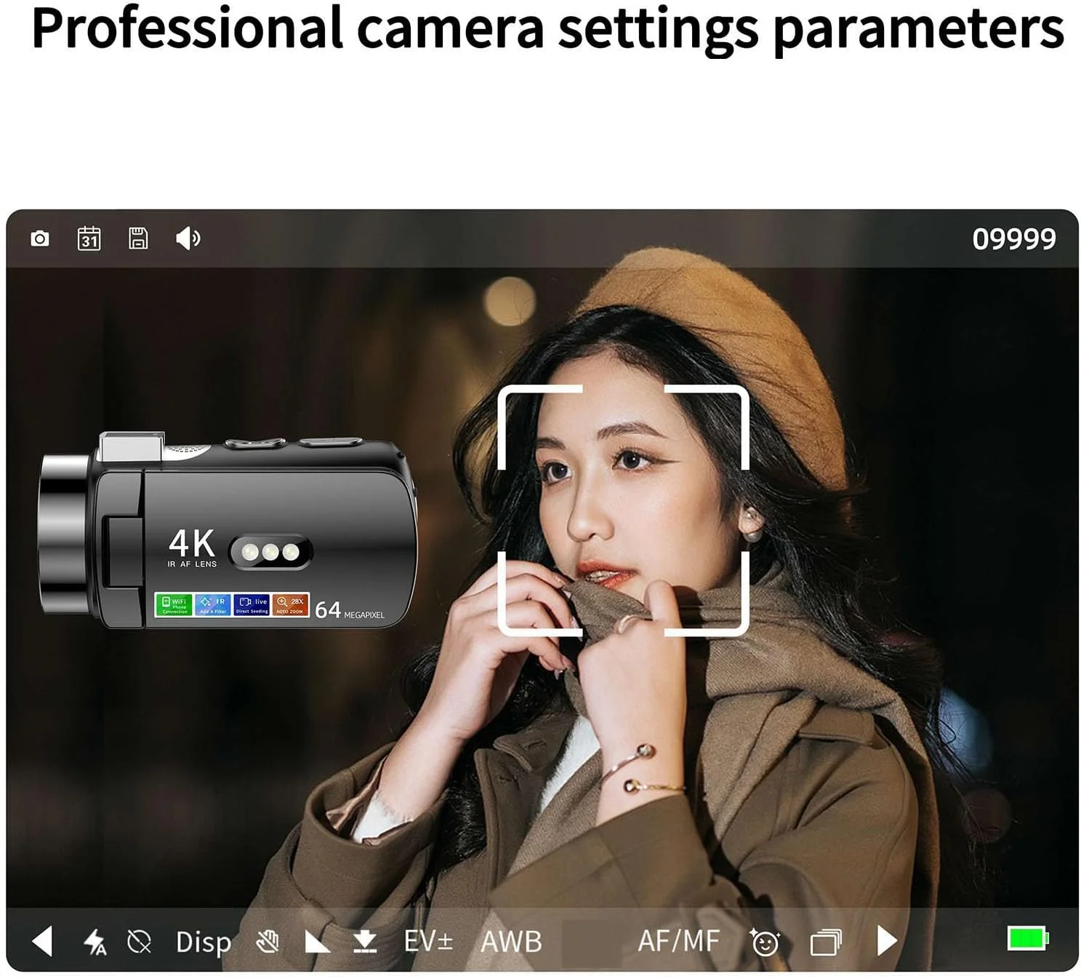Click the left arrow in the bottom bar
This screenshot has height=978, width=1081.
click(43, 941)
